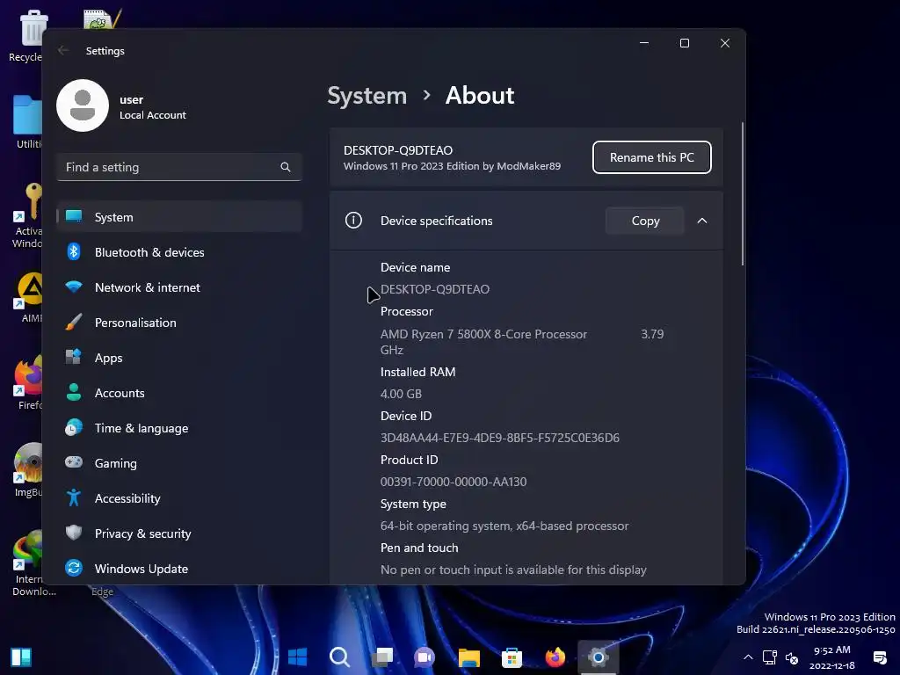Screen dimensions: 900x675
Task: Click the network display icon in system tray
Action: 770,657
